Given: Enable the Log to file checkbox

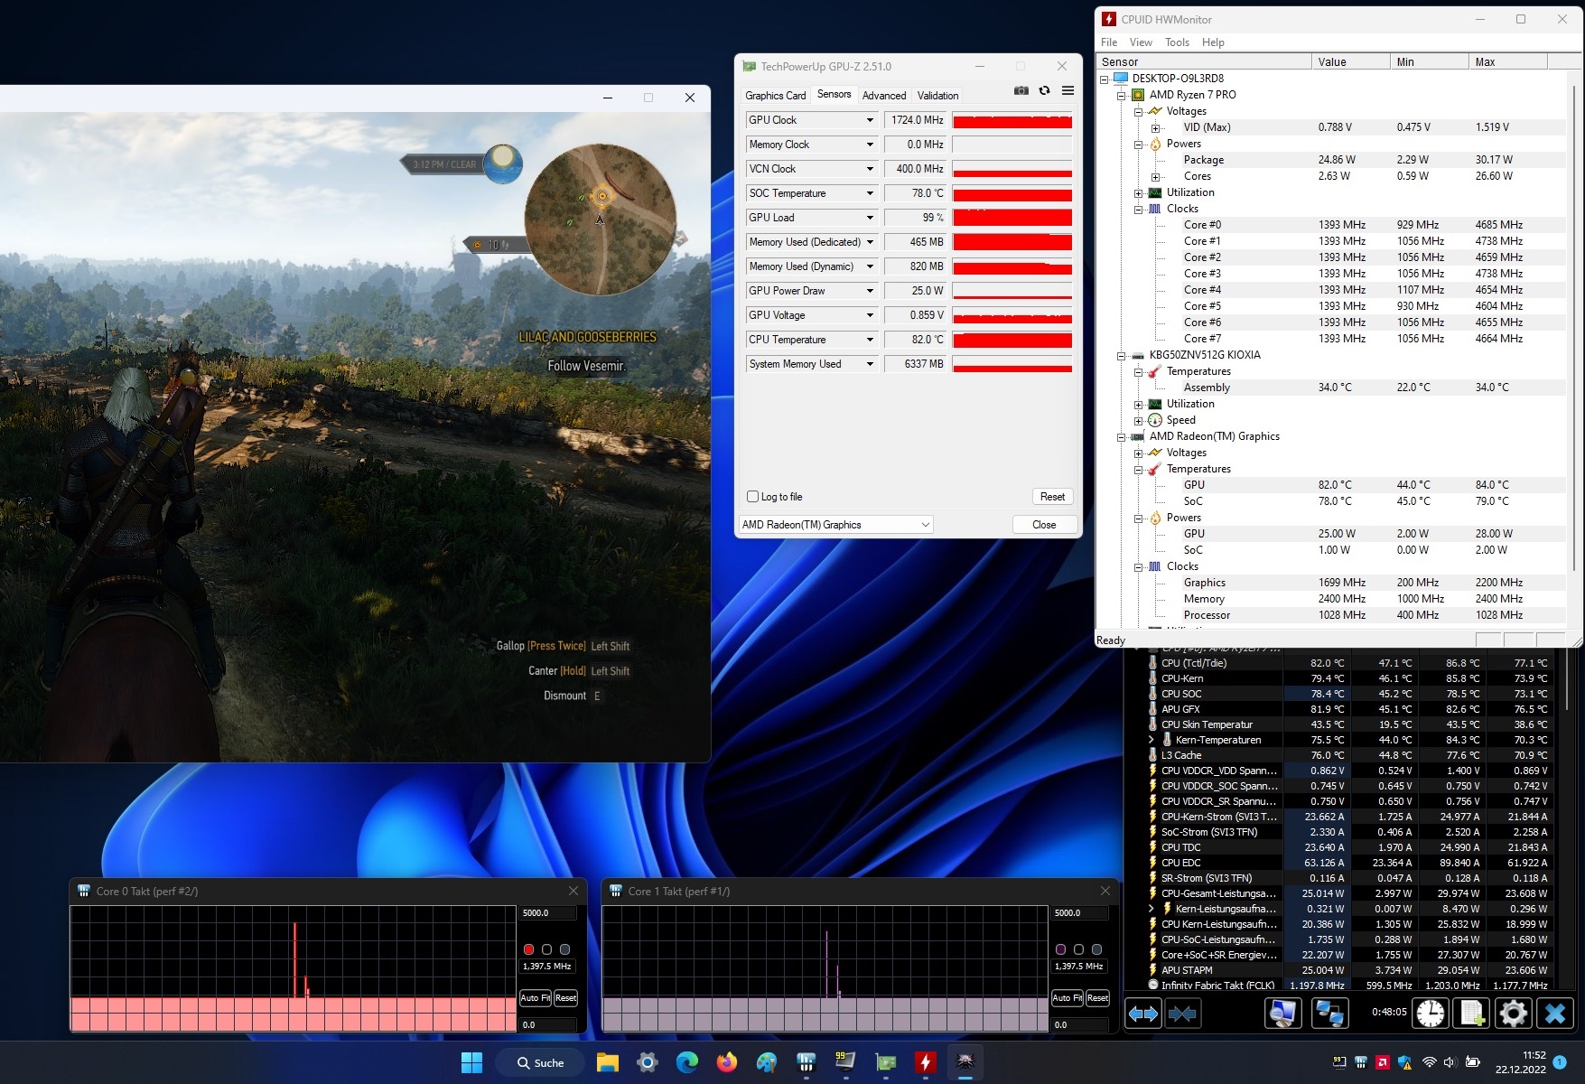Looking at the screenshot, I should (x=752, y=497).
